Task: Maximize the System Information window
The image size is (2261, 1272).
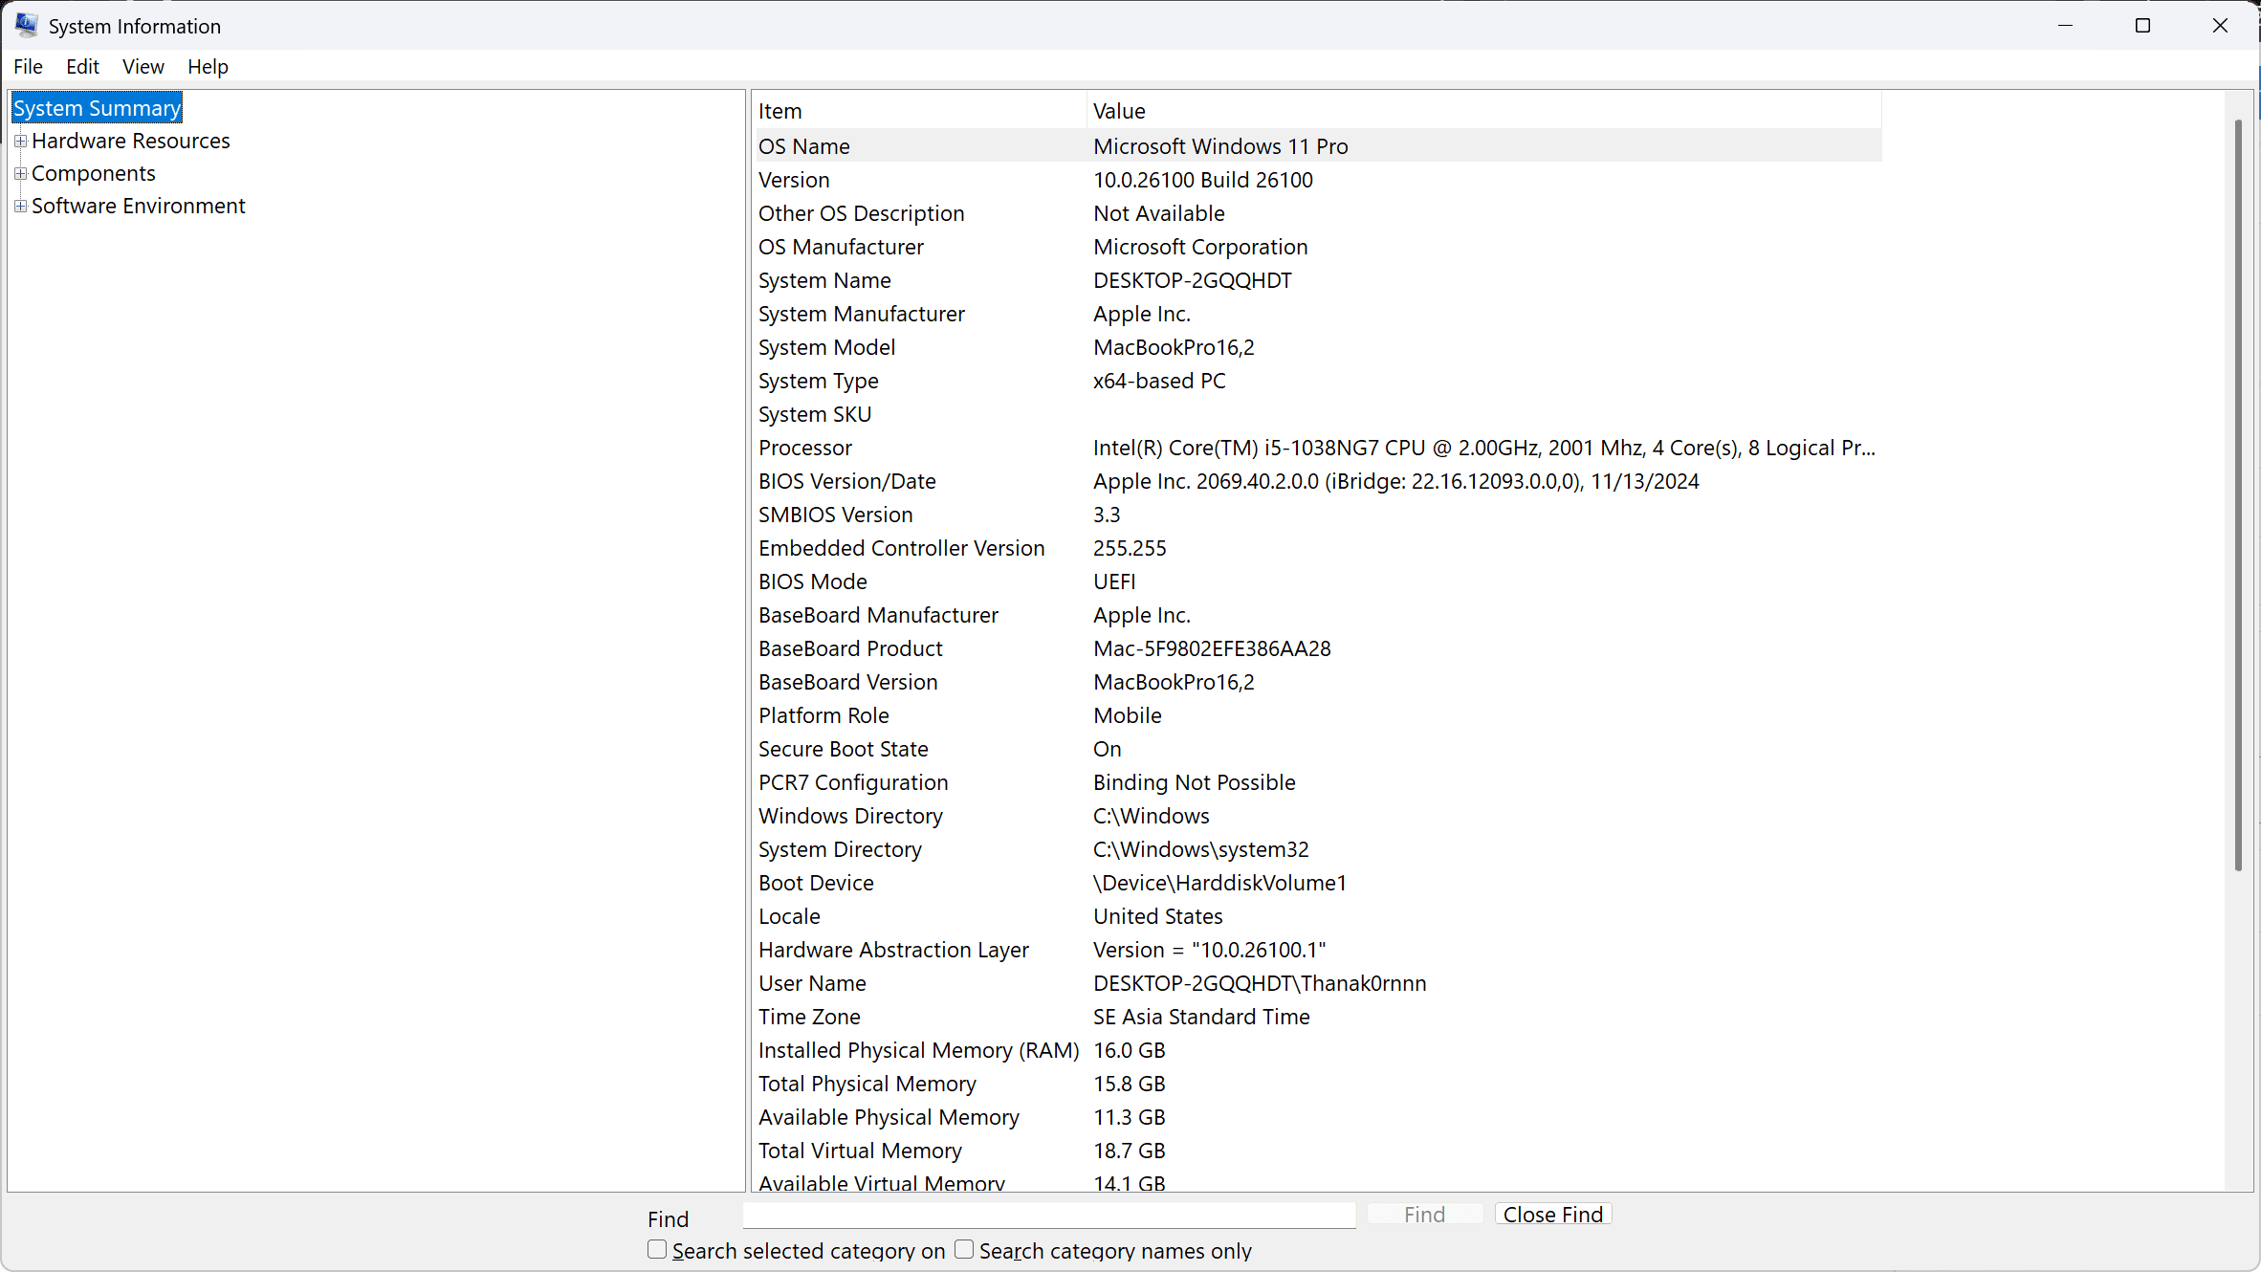Action: (x=2142, y=26)
